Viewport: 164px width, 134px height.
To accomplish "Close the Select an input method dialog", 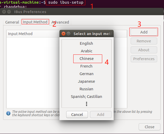I will 63,33.
